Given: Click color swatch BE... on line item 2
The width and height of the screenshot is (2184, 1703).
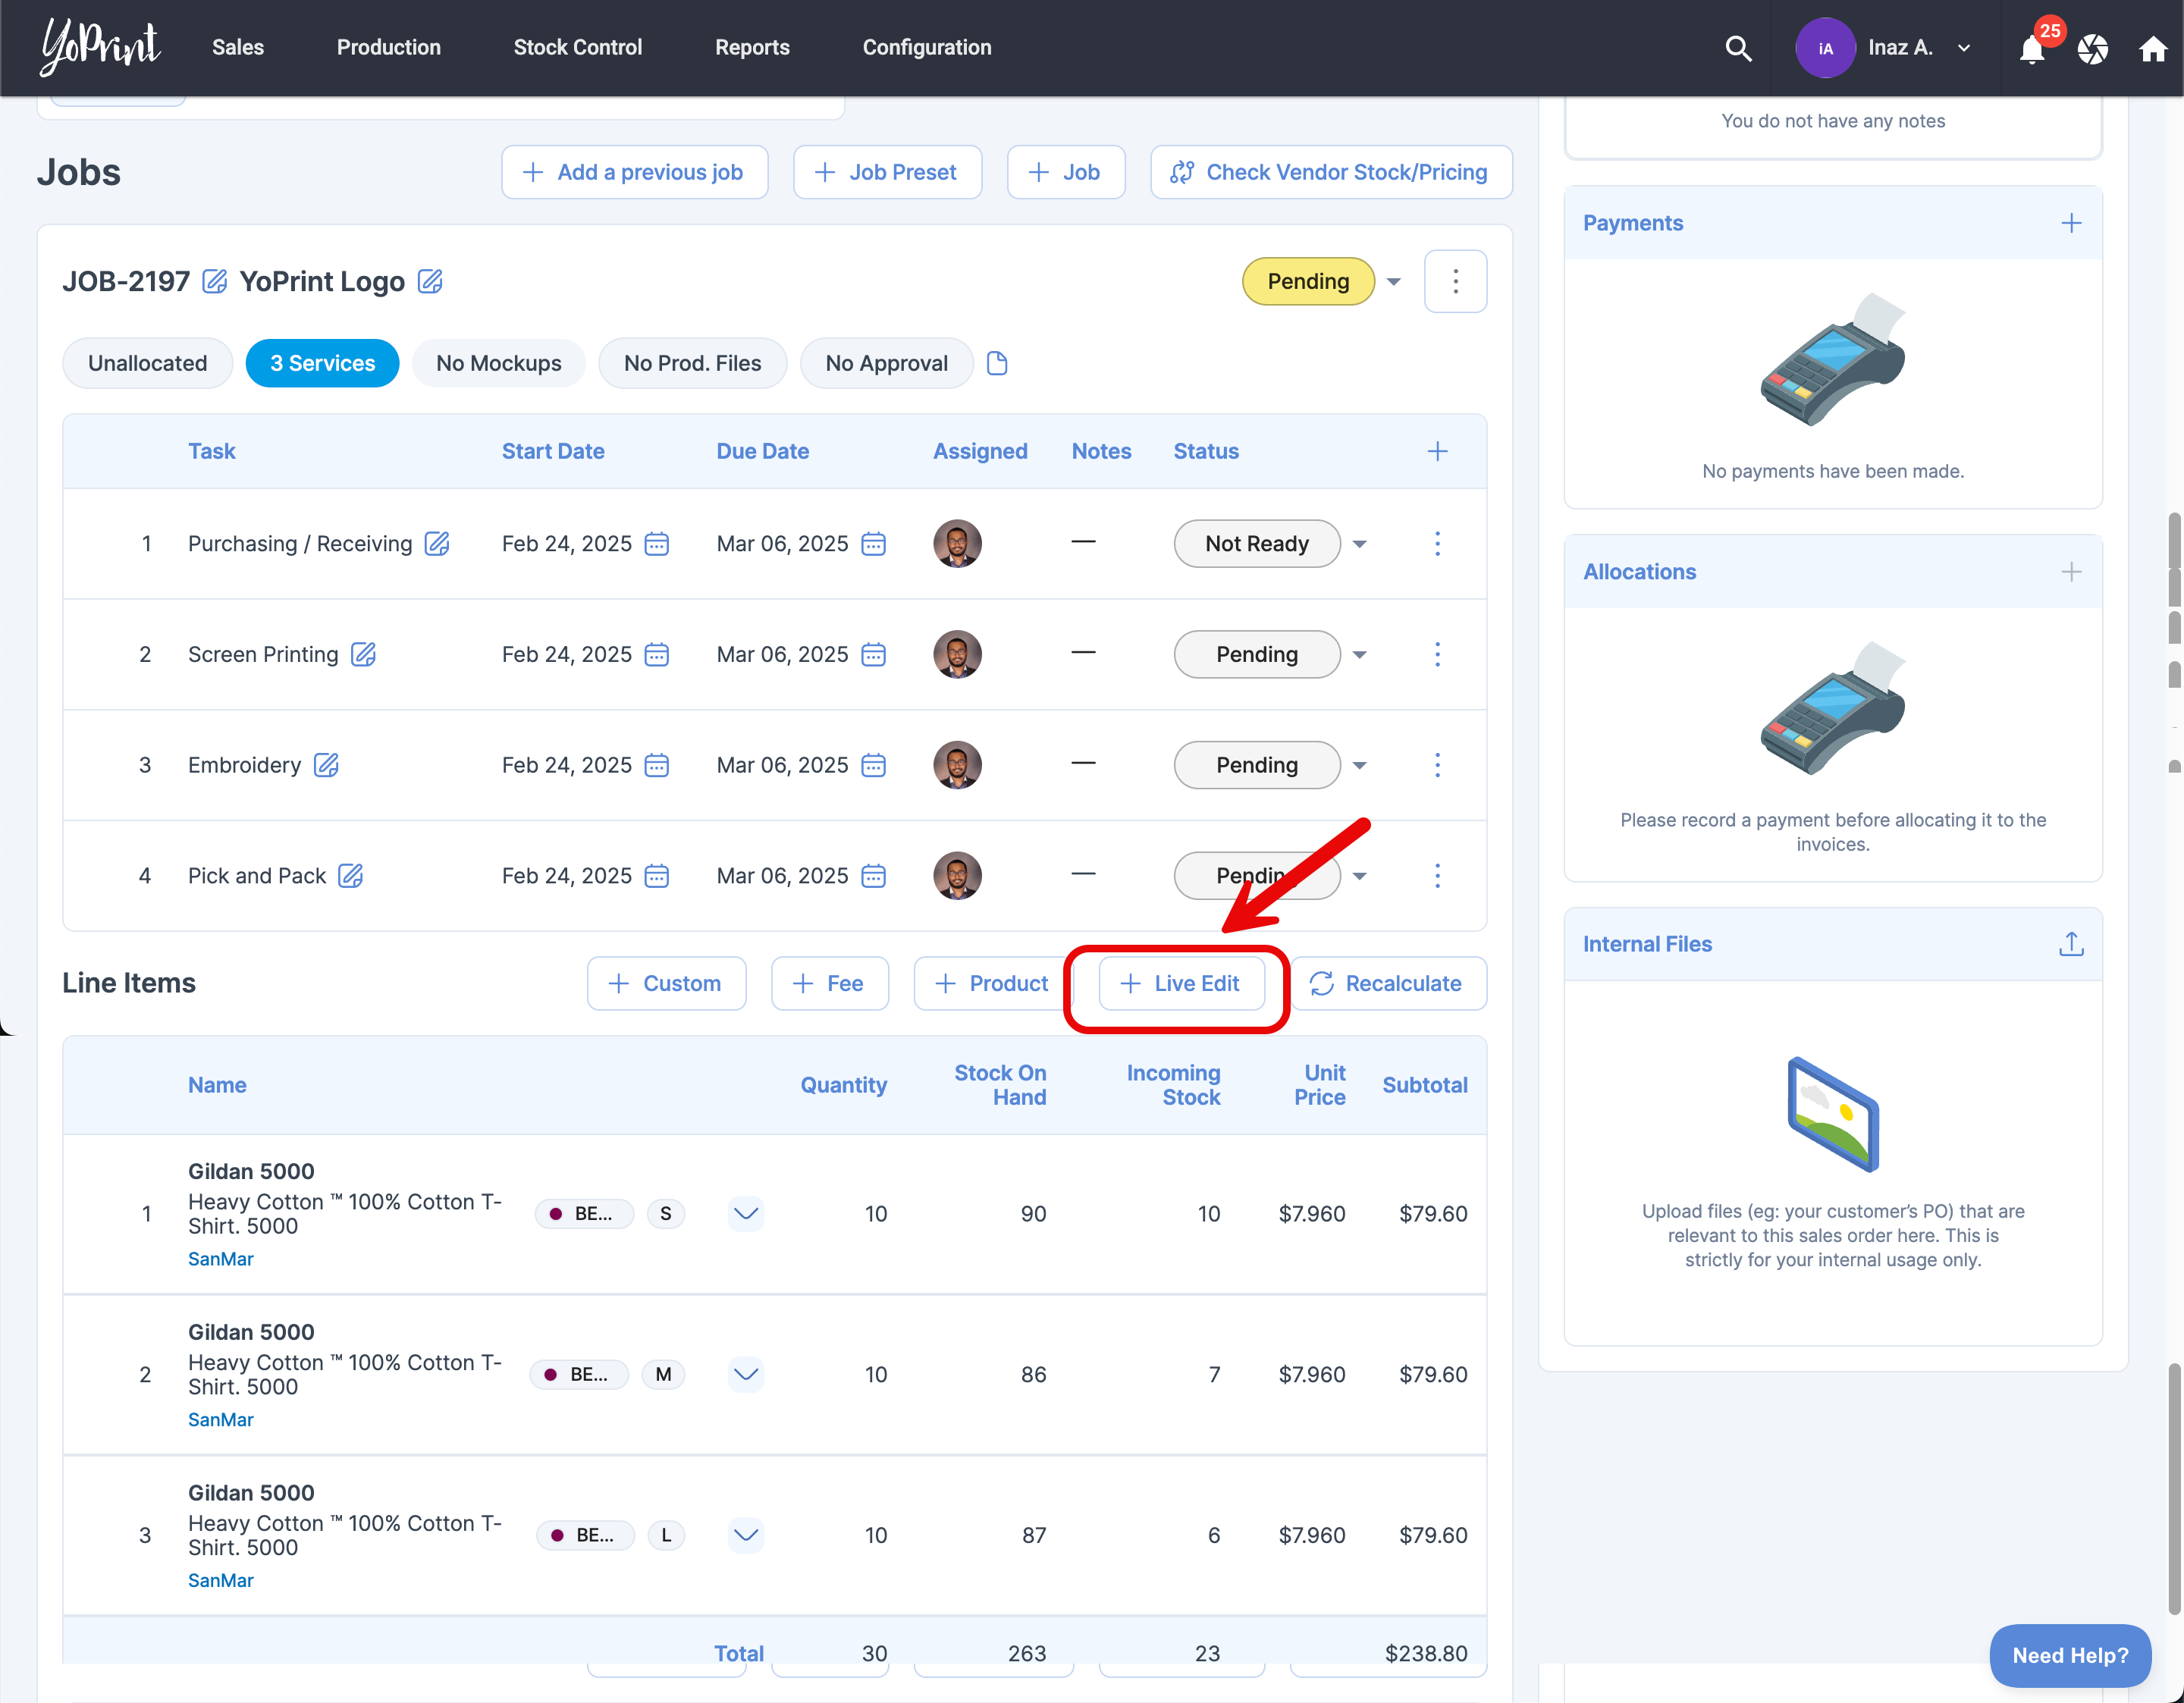Looking at the screenshot, I should tap(579, 1374).
